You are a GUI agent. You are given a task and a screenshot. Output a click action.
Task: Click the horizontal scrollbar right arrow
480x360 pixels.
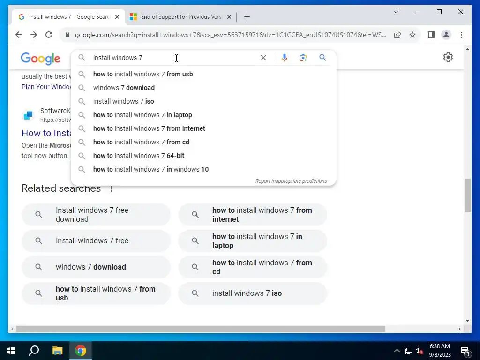[460, 329]
